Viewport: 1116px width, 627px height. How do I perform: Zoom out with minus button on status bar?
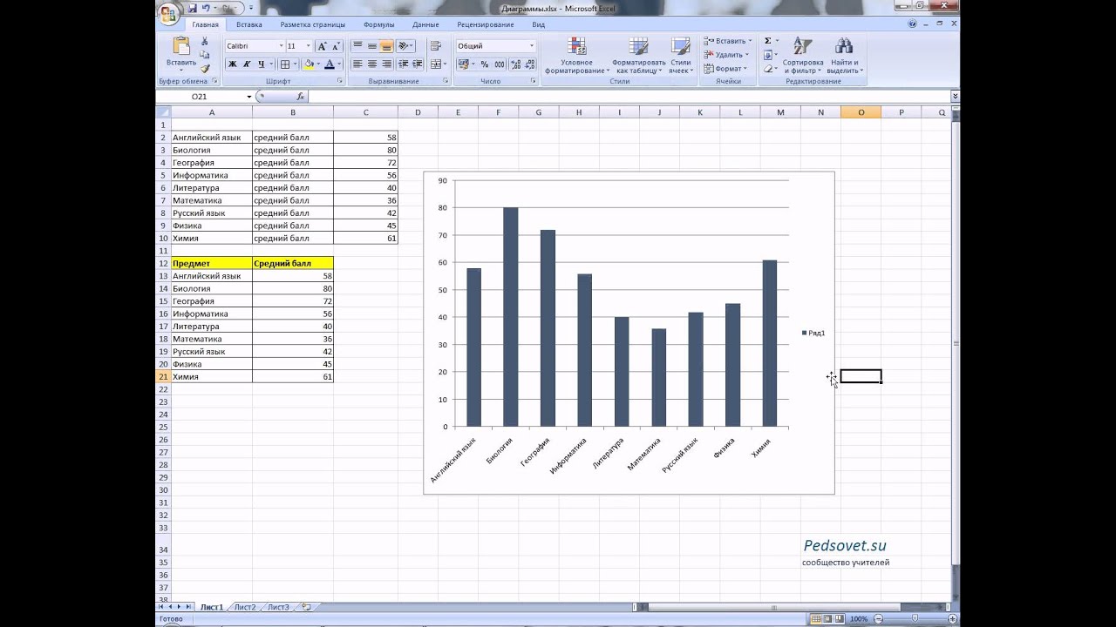(x=876, y=618)
